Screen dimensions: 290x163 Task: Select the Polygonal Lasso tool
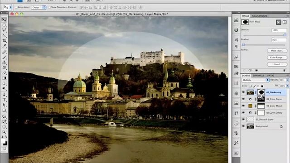tap(4, 30)
